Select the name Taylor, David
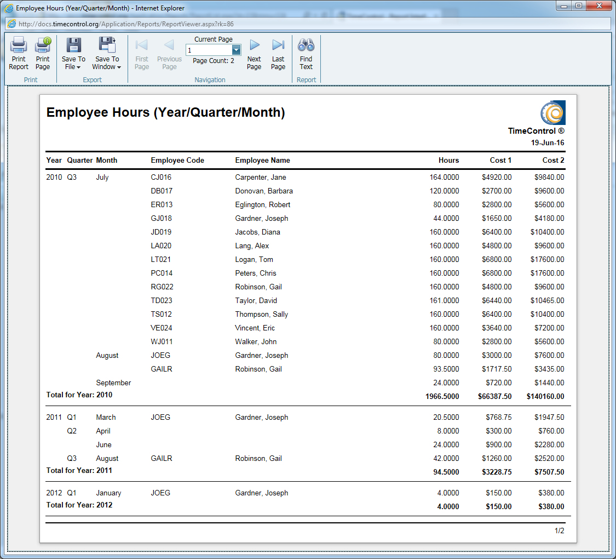 (x=256, y=301)
